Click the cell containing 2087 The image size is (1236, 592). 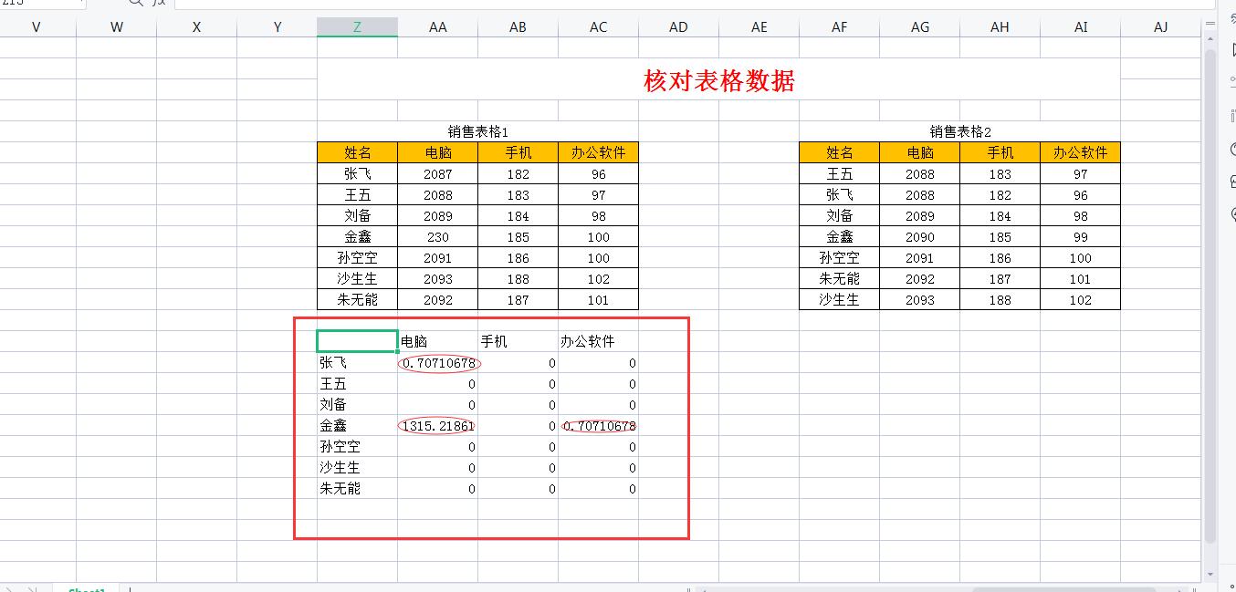(438, 173)
